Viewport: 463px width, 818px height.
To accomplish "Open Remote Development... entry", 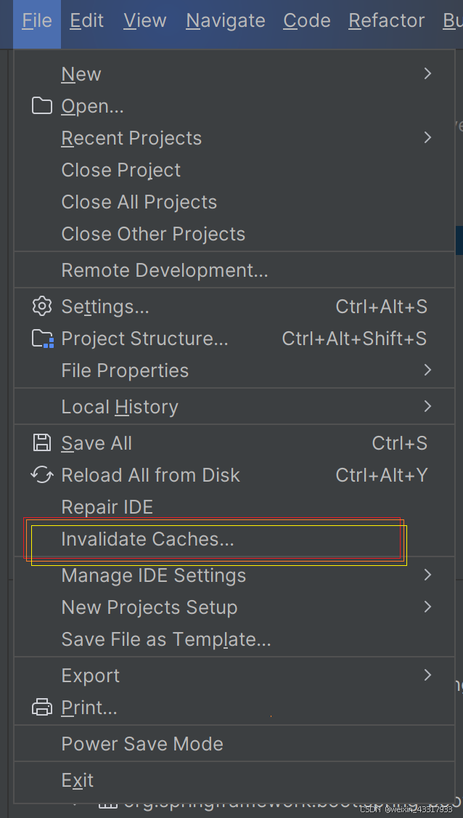I will click(234, 270).
